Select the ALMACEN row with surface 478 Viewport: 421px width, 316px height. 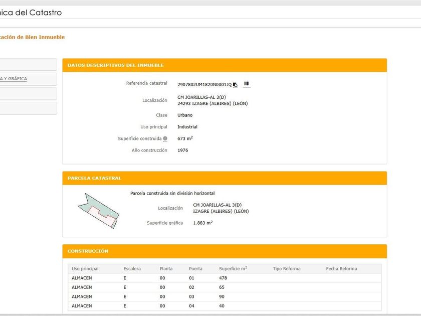point(225,278)
